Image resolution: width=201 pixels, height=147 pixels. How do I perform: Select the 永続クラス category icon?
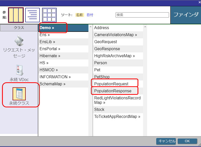(19, 94)
